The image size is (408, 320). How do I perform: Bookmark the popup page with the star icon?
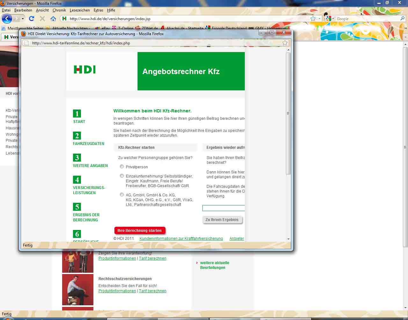click(285, 43)
